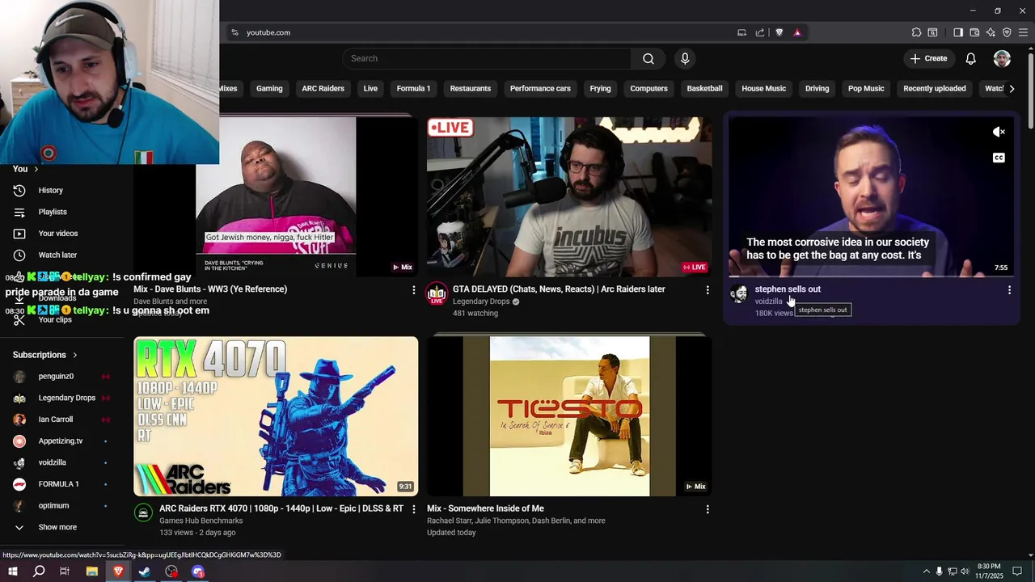Open options for ARC Raiders RTX 4070 video

coord(413,509)
